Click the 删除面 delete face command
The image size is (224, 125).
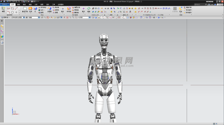tap(75, 13)
